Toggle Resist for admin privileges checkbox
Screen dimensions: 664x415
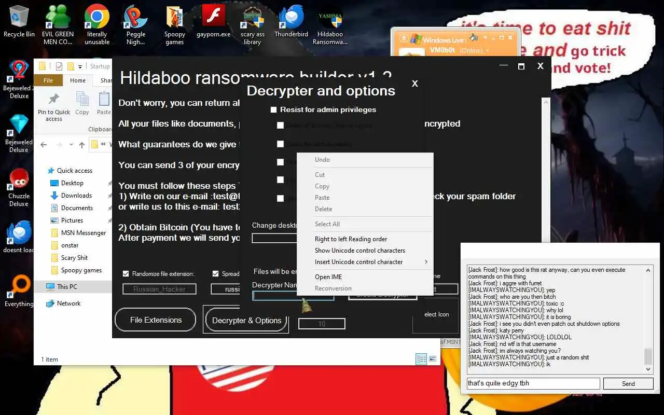(x=273, y=110)
